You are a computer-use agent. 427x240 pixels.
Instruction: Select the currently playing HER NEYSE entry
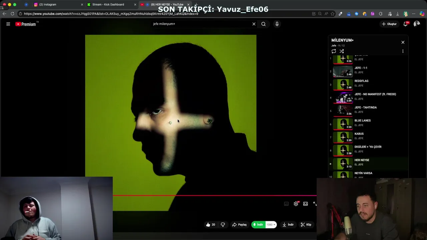coord(368,163)
